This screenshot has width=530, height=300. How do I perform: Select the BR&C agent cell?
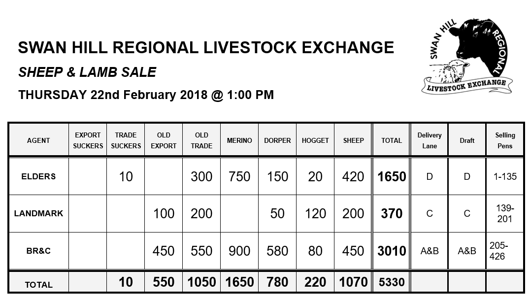click(x=38, y=251)
